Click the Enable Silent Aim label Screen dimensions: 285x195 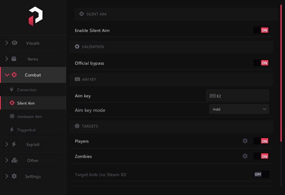92,30
